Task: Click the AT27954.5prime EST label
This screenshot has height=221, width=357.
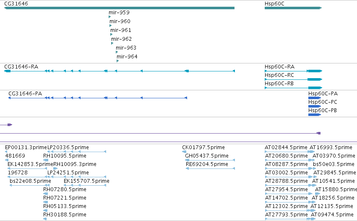Action: [287, 189]
